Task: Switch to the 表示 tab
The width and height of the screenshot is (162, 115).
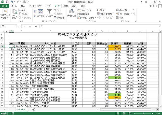Action: pyautogui.click(x=74, y=6)
